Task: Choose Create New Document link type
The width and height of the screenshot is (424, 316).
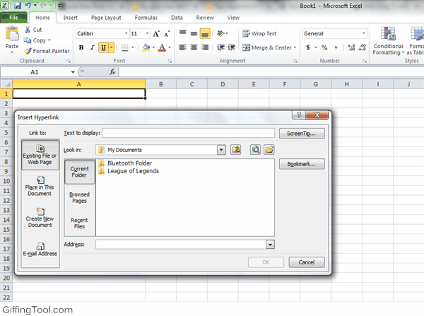Action: [40, 218]
